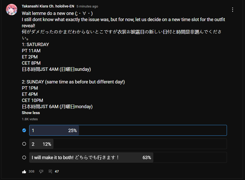The height and width of the screenshot is (180, 245).
Task: Collapse the post with Show less
Action: click(31, 113)
